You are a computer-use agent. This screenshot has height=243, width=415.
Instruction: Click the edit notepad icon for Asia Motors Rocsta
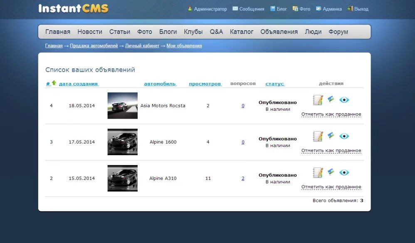[x=318, y=100]
